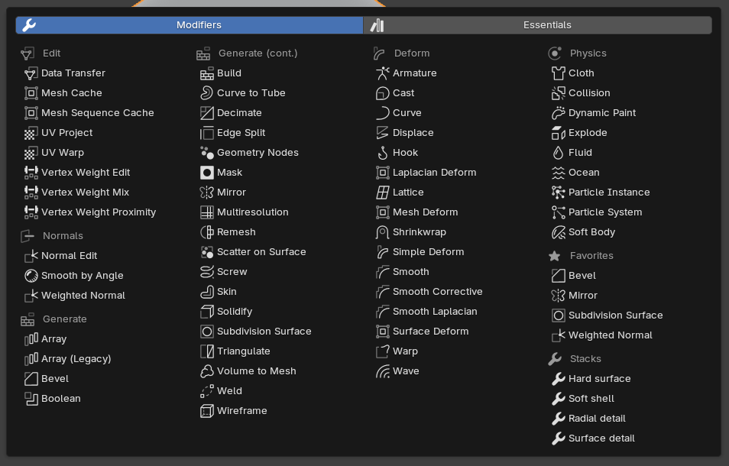Viewport: 729px width, 466px height.
Task: Select the UV Project icon
Action: 31,133
